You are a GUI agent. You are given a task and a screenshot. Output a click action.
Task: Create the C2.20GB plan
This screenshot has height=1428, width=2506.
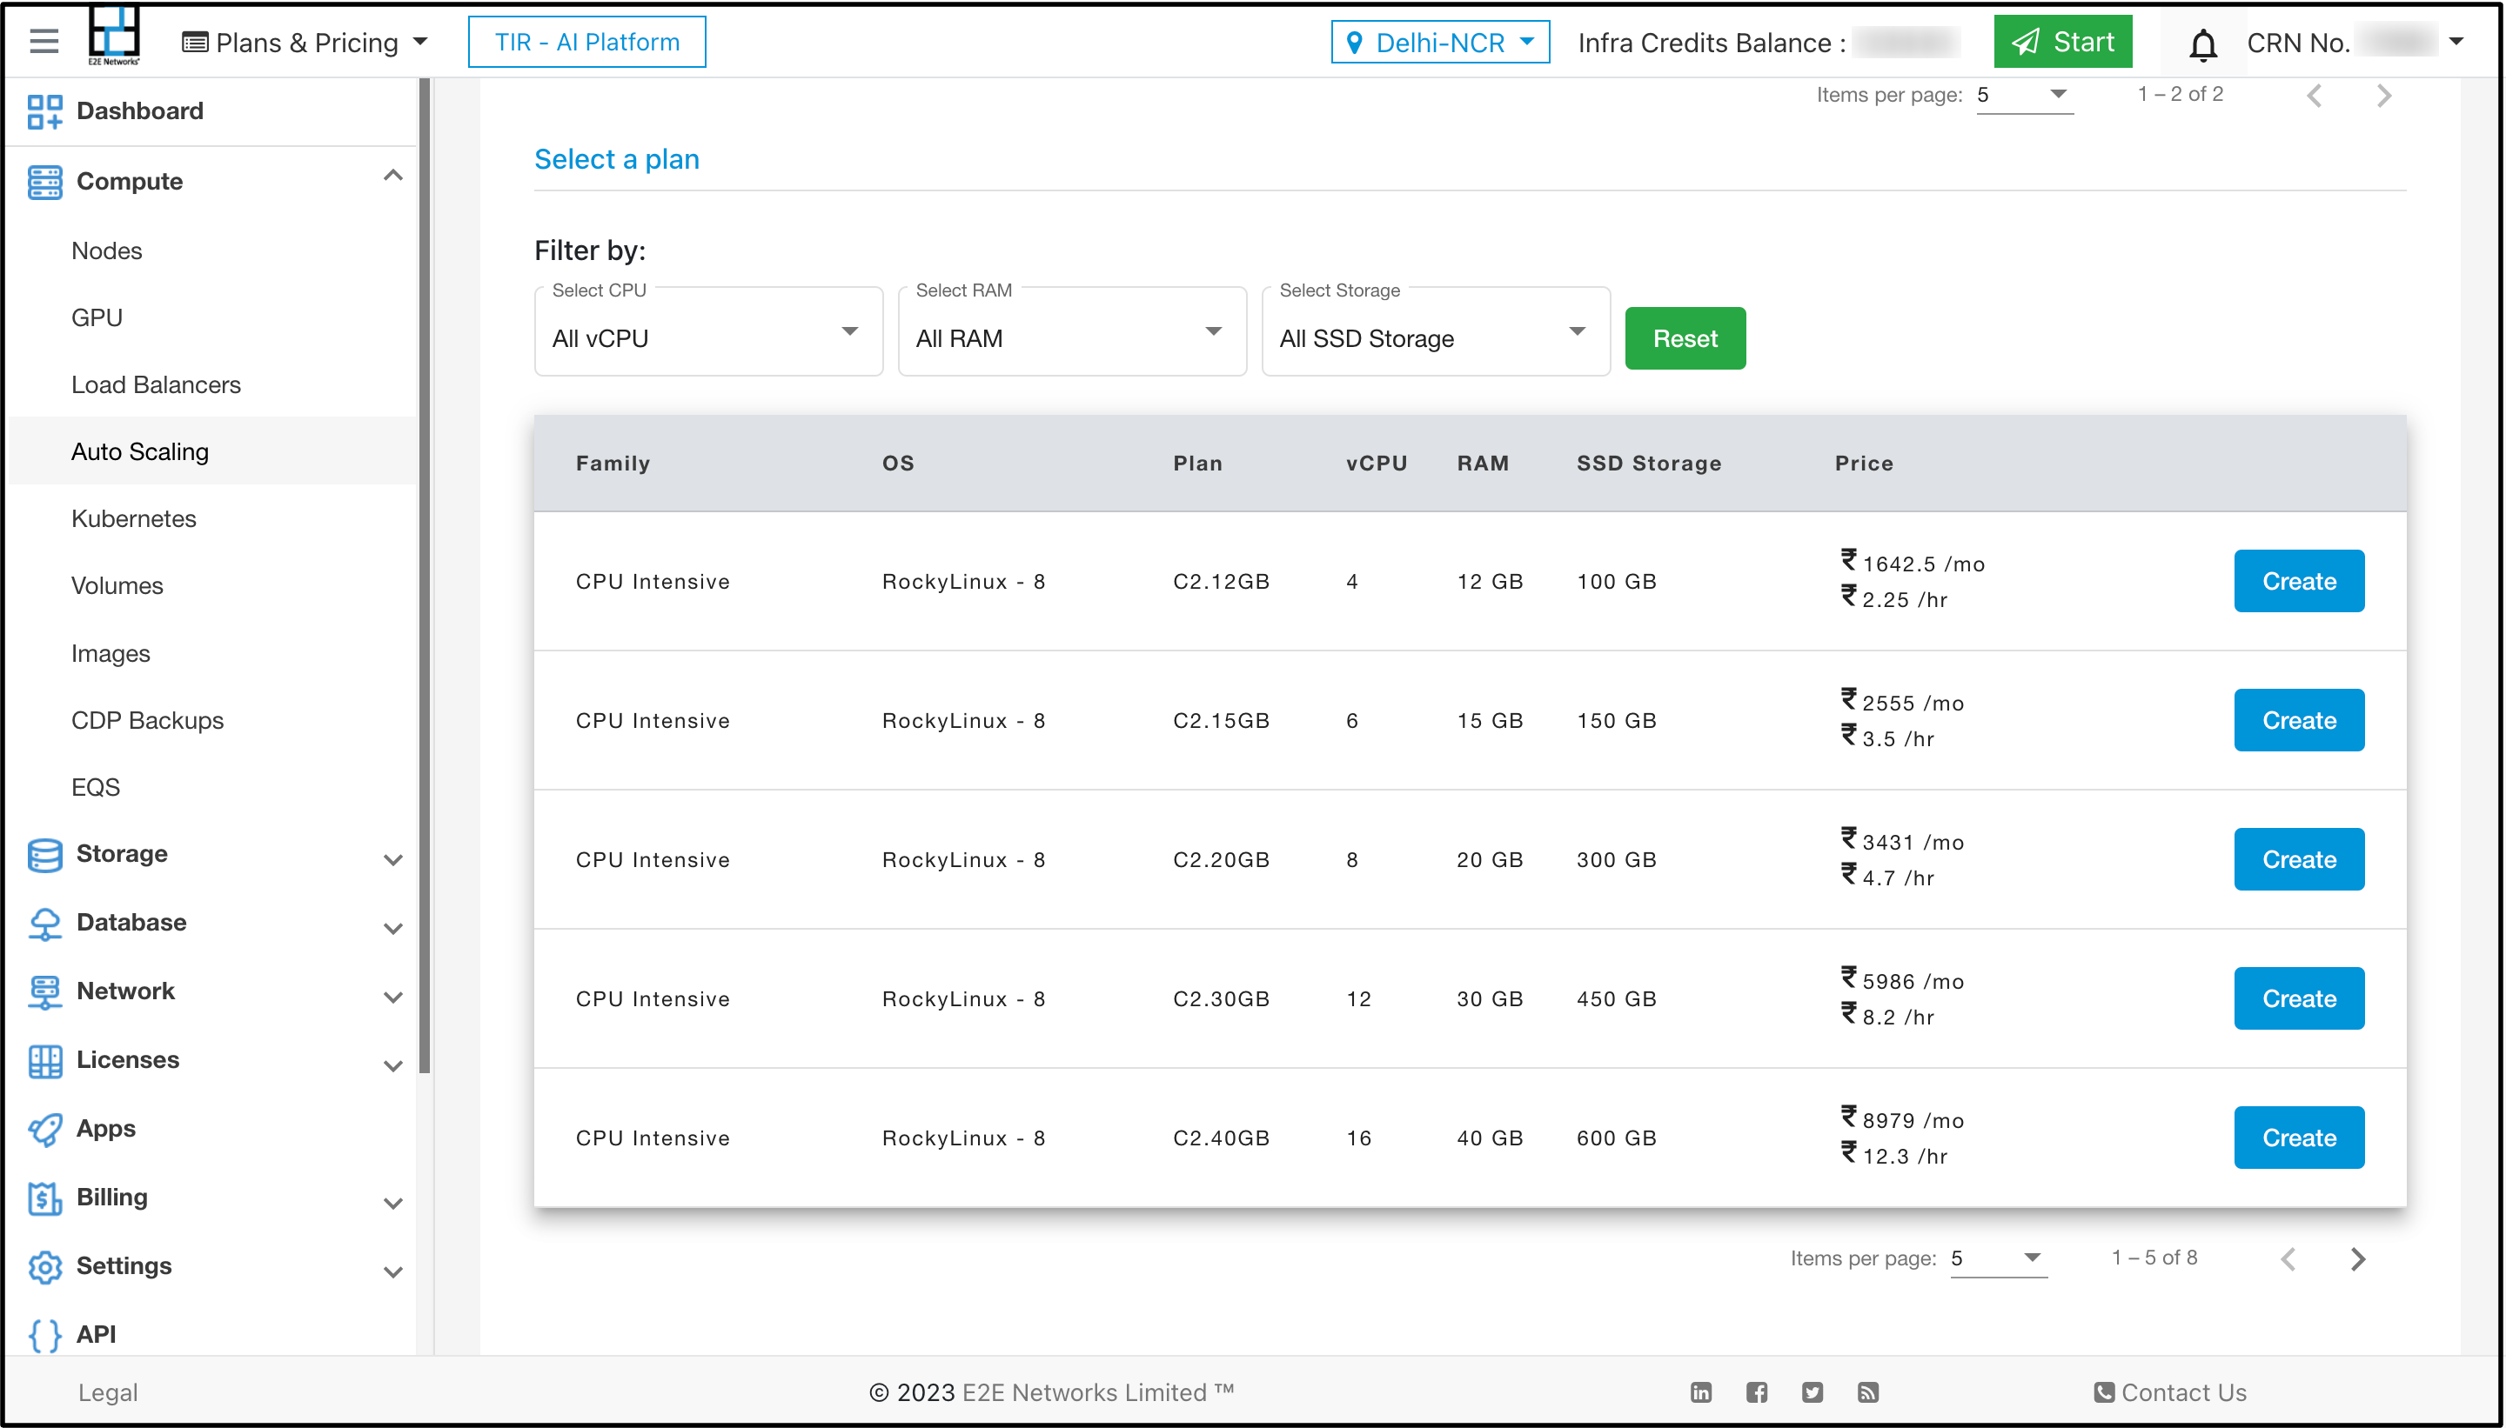tap(2298, 859)
